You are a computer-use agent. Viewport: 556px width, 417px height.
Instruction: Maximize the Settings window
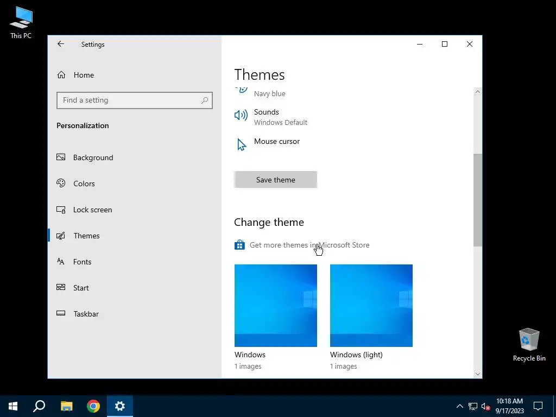coord(445,44)
